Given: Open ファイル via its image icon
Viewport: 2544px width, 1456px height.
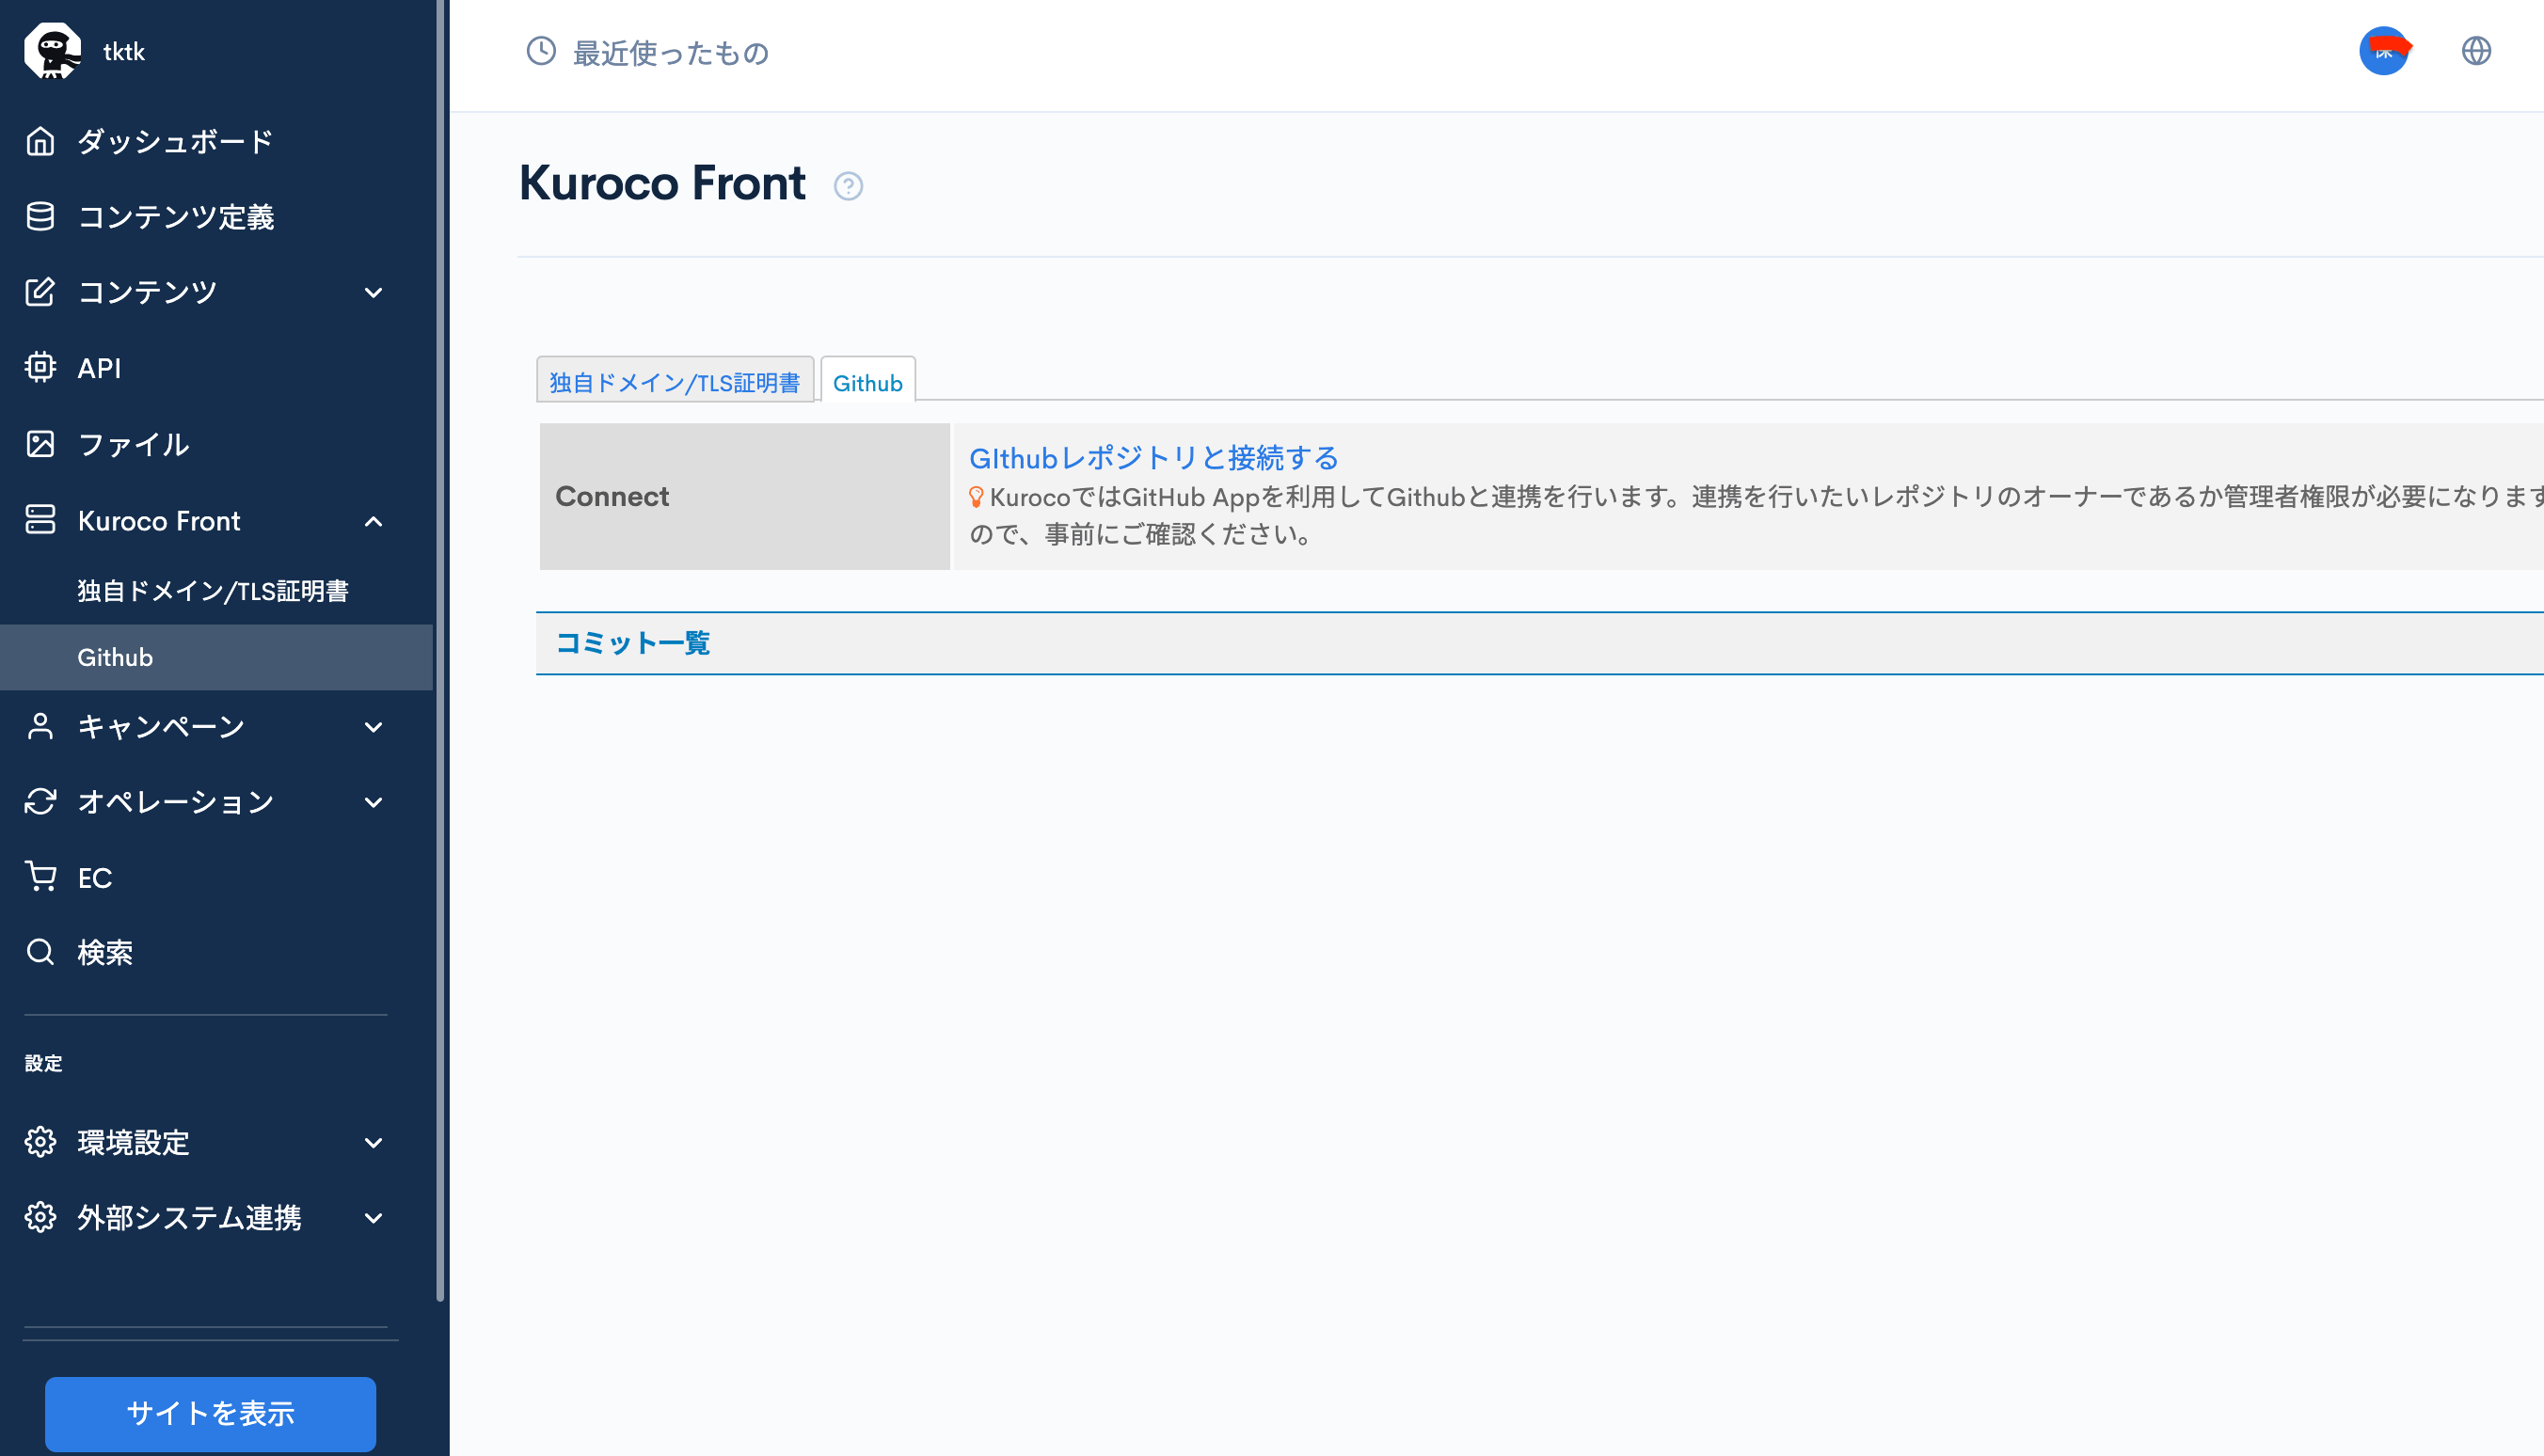Looking at the screenshot, I should pos(40,444).
